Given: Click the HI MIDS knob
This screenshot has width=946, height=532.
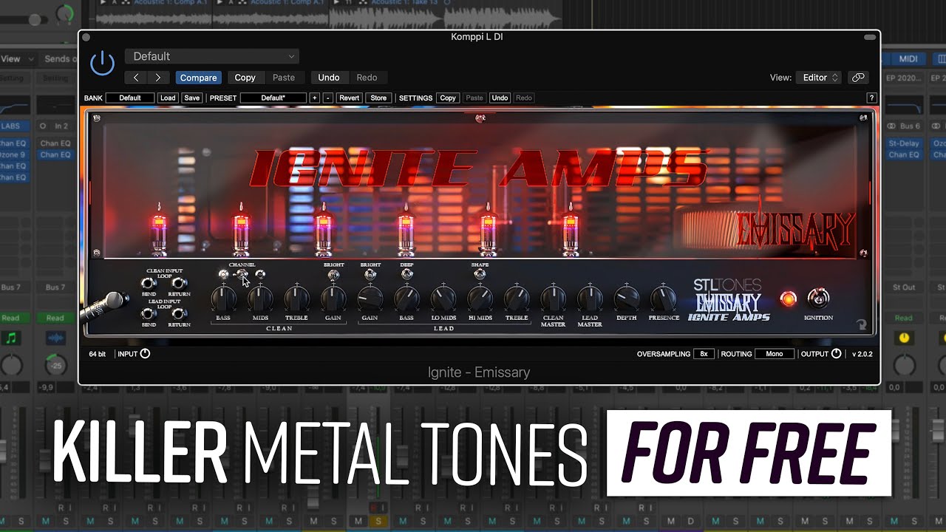Looking at the screenshot, I should [x=480, y=299].
